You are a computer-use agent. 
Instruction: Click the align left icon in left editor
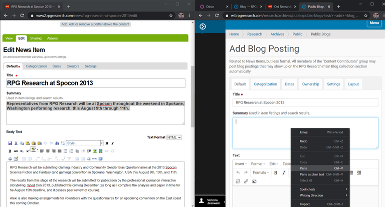tap(42, 151)
